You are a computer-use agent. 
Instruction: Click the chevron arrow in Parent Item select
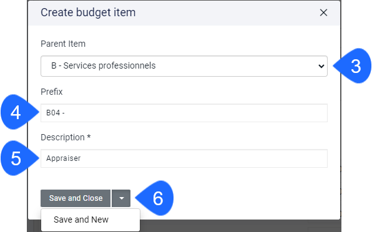point(321,66)
